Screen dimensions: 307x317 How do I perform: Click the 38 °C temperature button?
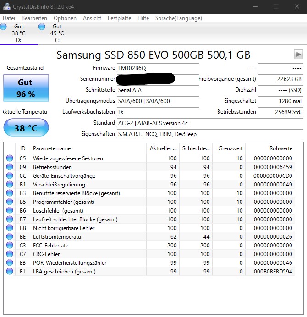[26, 127]
